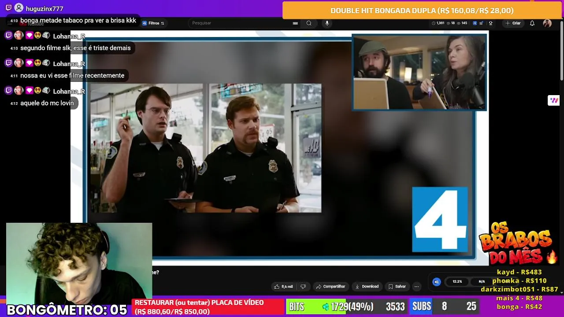Click the 145 views stat in the top bar

click(462, 23)
